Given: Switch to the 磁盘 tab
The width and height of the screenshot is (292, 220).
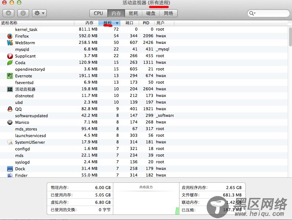Looking at the screenshot, I should (151, 13).
